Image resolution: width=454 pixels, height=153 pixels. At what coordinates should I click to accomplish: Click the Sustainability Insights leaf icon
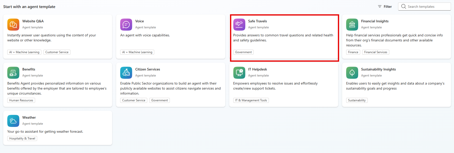tap(352, 73)
